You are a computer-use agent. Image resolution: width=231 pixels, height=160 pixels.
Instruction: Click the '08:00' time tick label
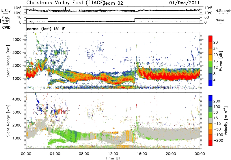coord(84,154)
